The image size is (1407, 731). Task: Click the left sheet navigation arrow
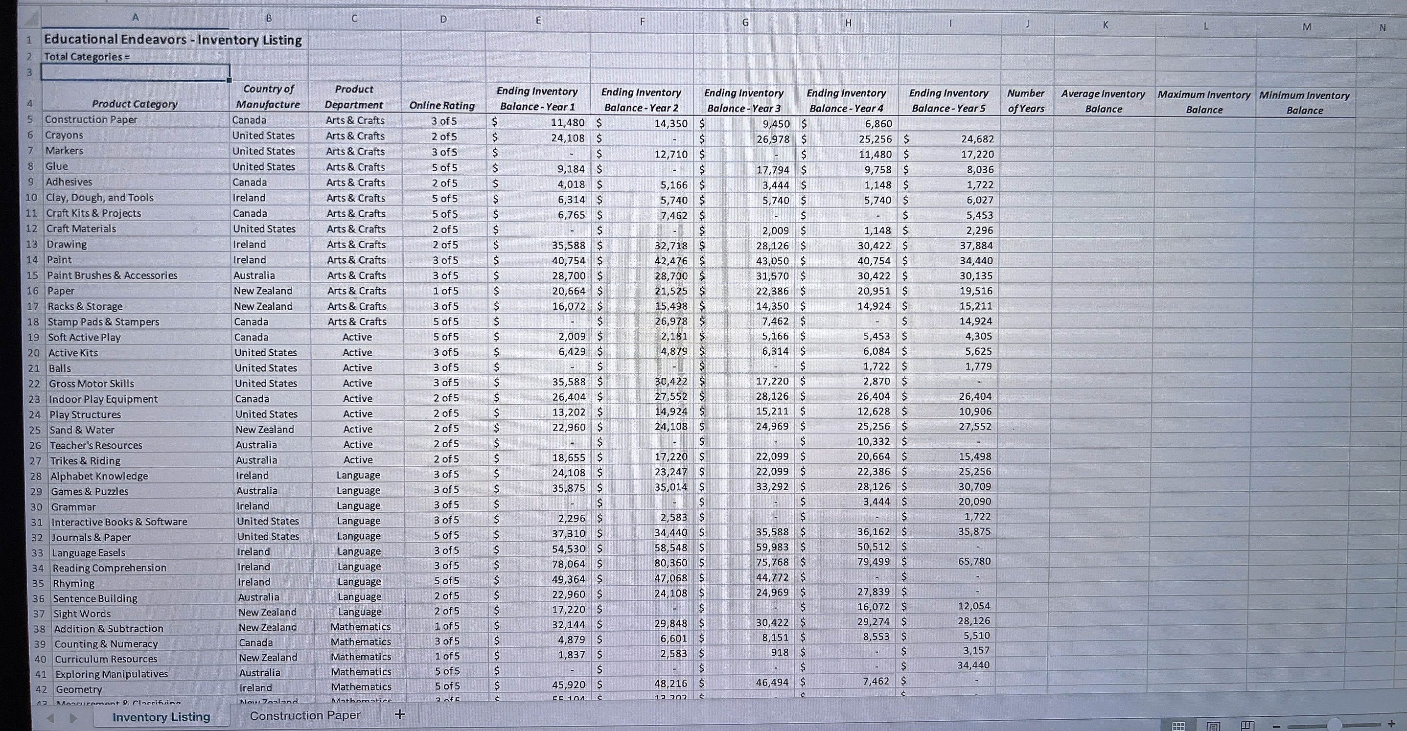tap(51, 717)
